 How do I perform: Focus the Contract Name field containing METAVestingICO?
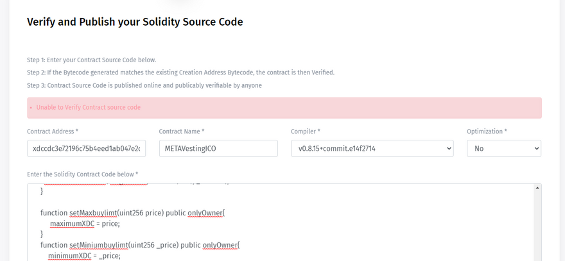[x=218, y=149]
